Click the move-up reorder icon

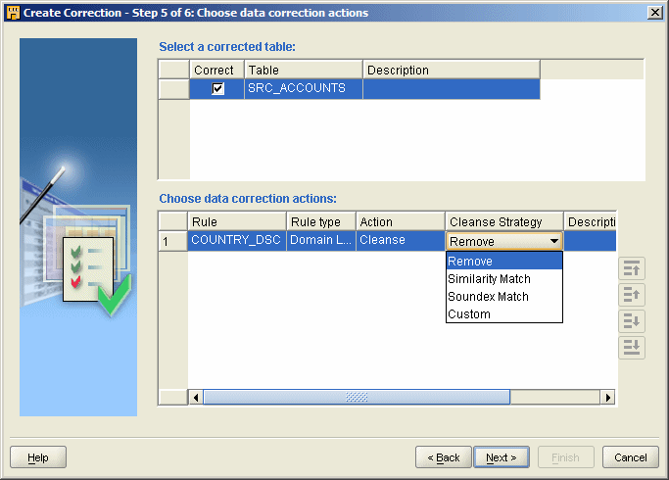tap(632, 295)
